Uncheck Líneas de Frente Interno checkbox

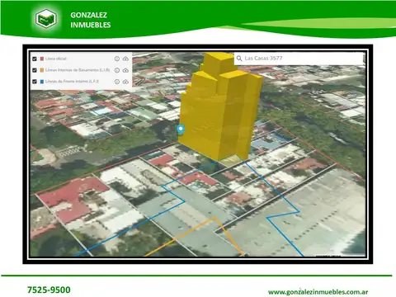35,82
